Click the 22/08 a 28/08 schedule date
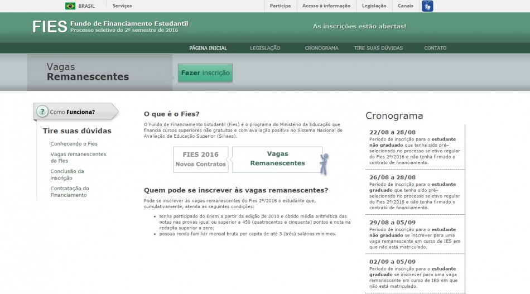530x294 pixels. click(x=392, y=132)
